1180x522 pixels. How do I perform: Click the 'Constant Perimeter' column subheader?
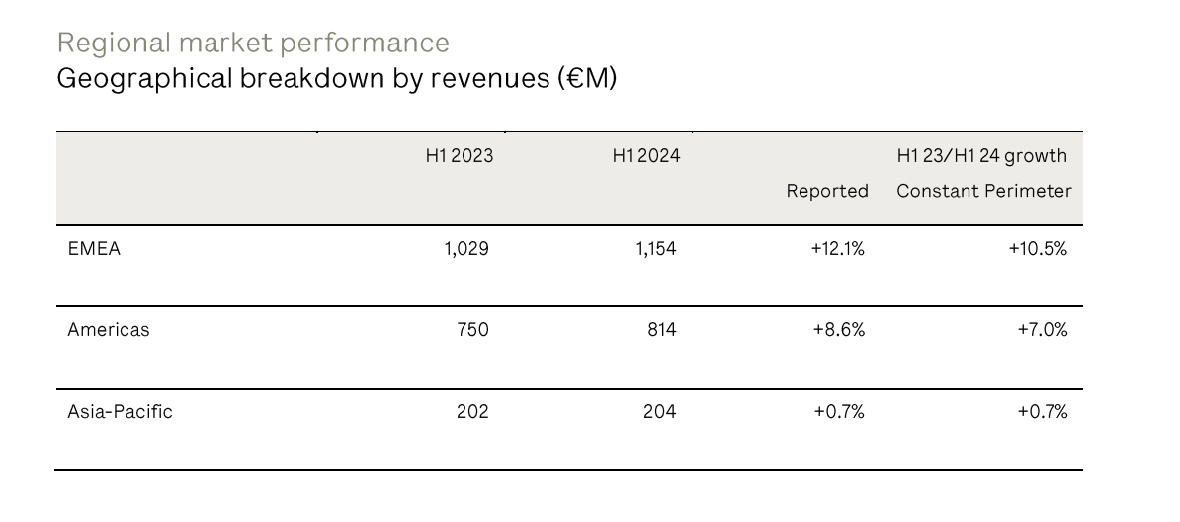pos(983,191)
